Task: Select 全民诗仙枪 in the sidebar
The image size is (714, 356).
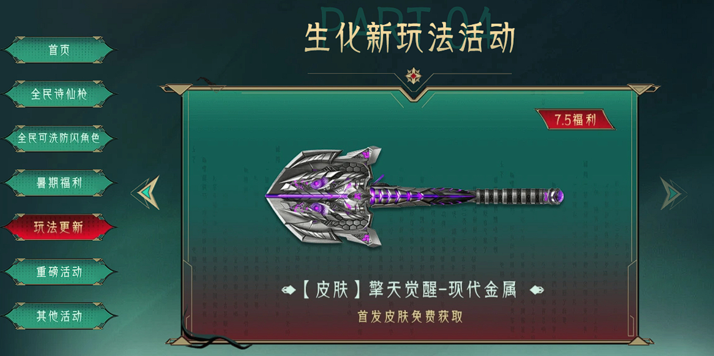Action: (59, 94)
